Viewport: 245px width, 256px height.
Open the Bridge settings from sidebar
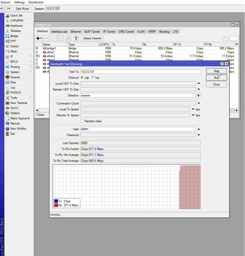[x=14, y=36]
